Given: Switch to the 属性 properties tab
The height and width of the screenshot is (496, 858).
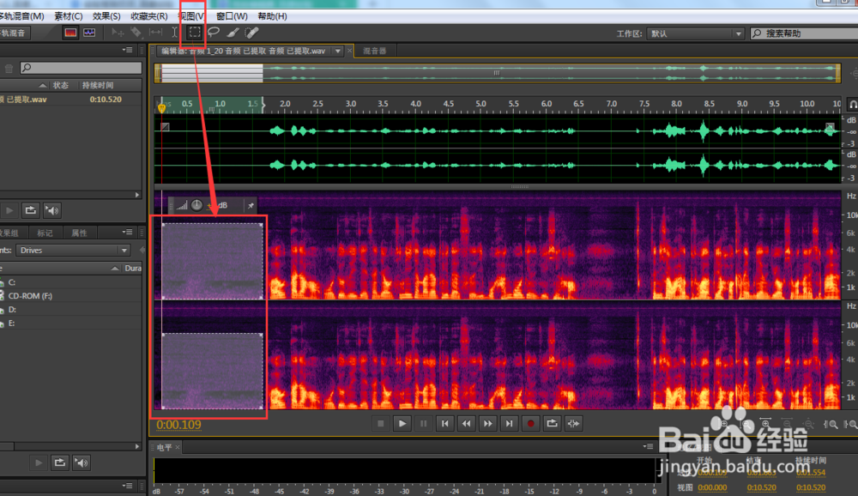Looking at the screenshot, I should 79,233.
